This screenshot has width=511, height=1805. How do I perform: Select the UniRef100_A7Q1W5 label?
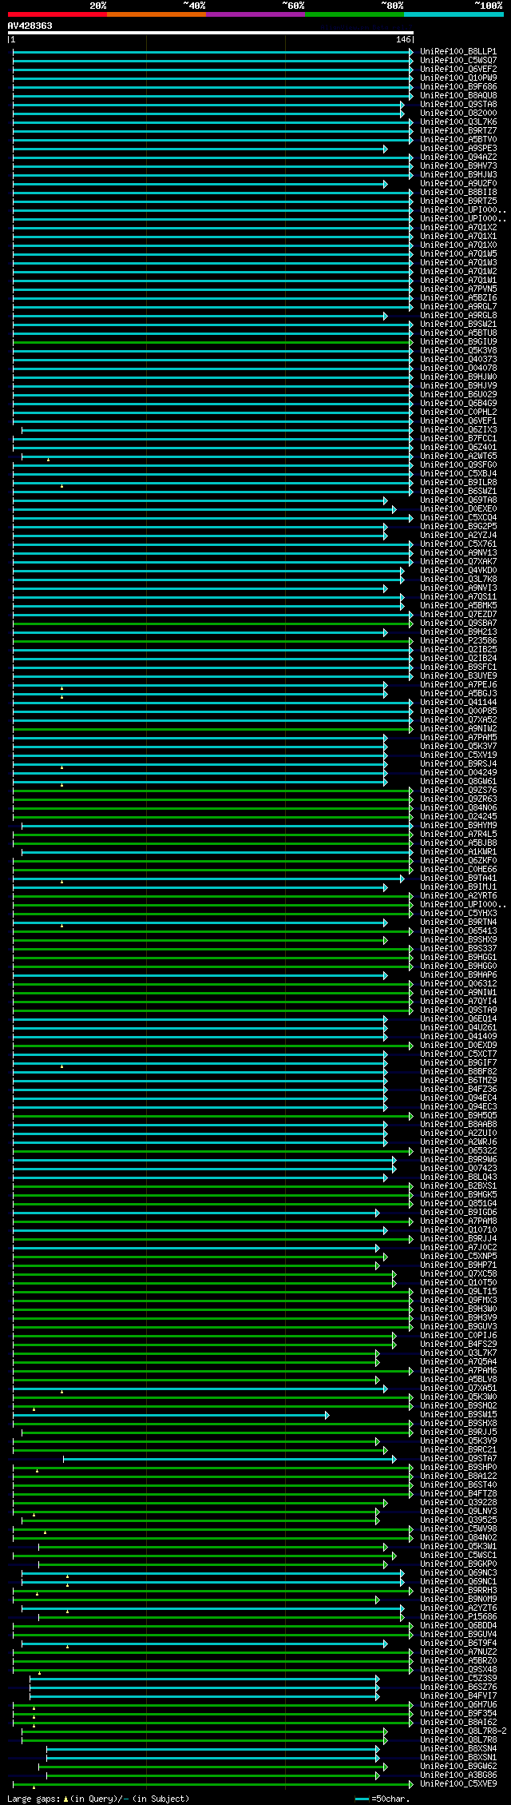[x=458, y=253]
